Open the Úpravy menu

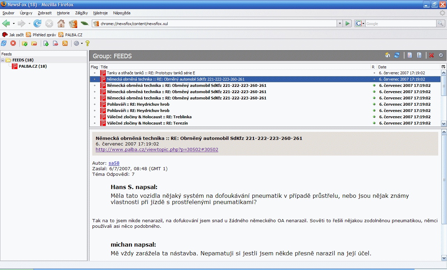point(26,13)
